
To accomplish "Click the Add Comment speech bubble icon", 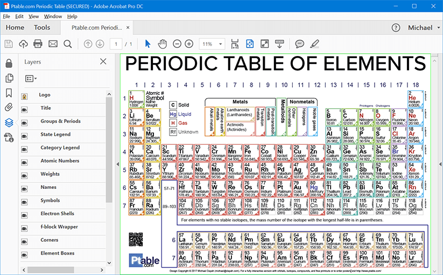I will coord(300,44).
